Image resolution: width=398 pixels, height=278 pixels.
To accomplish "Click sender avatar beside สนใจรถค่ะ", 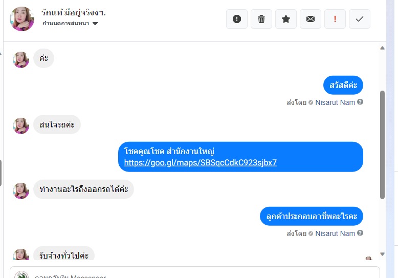I will [x=21, y=126].
